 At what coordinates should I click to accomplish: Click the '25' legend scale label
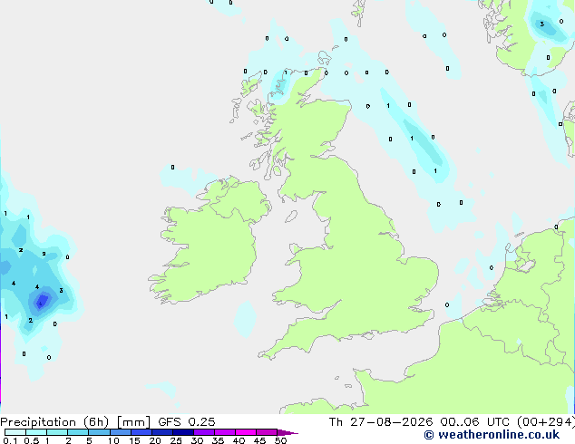tap(176, 440)
